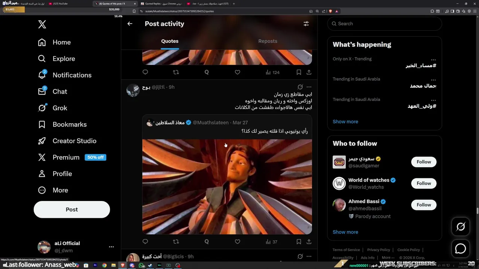479x269 pixels.
Task: Go to Home in sidebar
Action: (54, 42)
